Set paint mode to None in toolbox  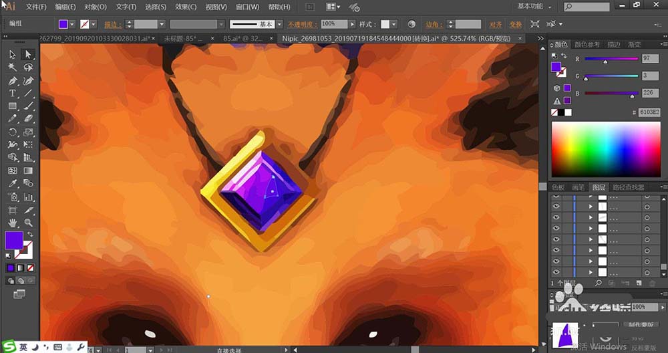click(31, 268)
